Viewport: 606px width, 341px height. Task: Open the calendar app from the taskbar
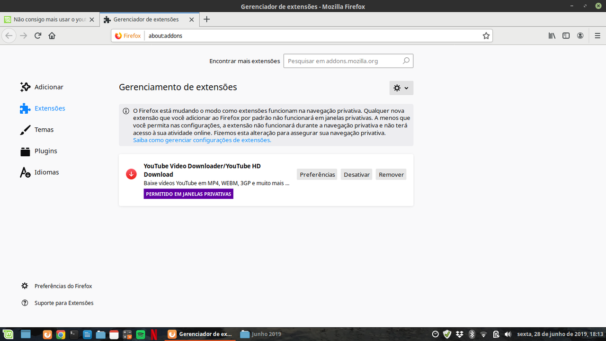click(x=114, y=334)
